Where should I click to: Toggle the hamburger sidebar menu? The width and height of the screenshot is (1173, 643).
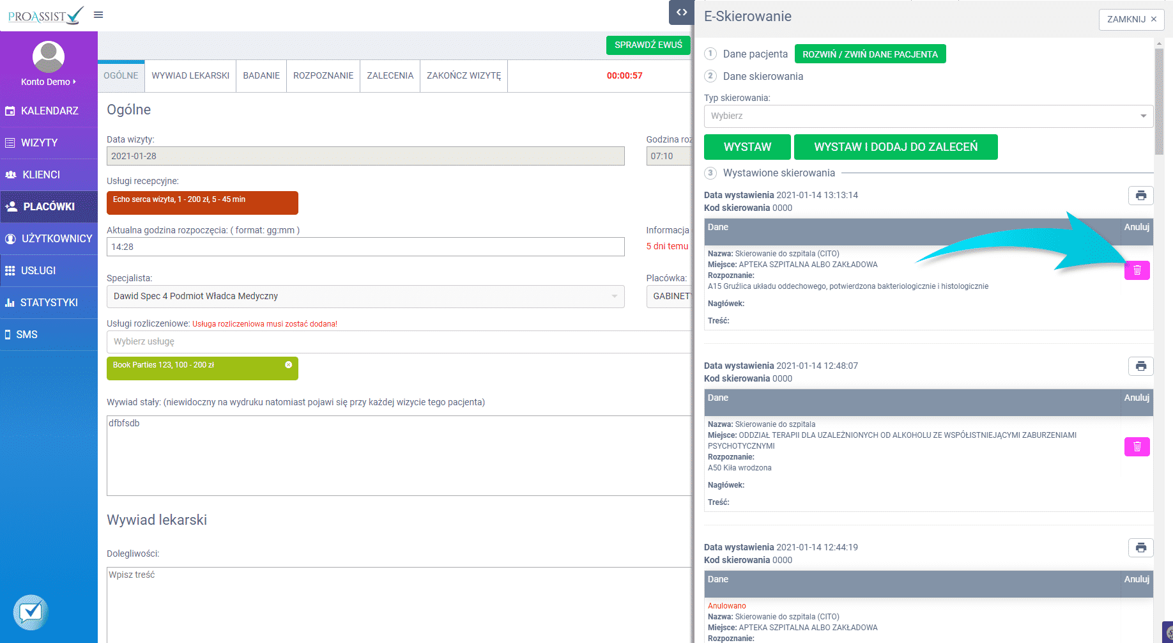pyautogui.click(x=98, y=15)
